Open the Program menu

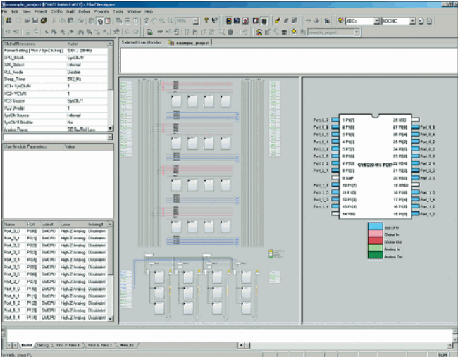point(101,11)
